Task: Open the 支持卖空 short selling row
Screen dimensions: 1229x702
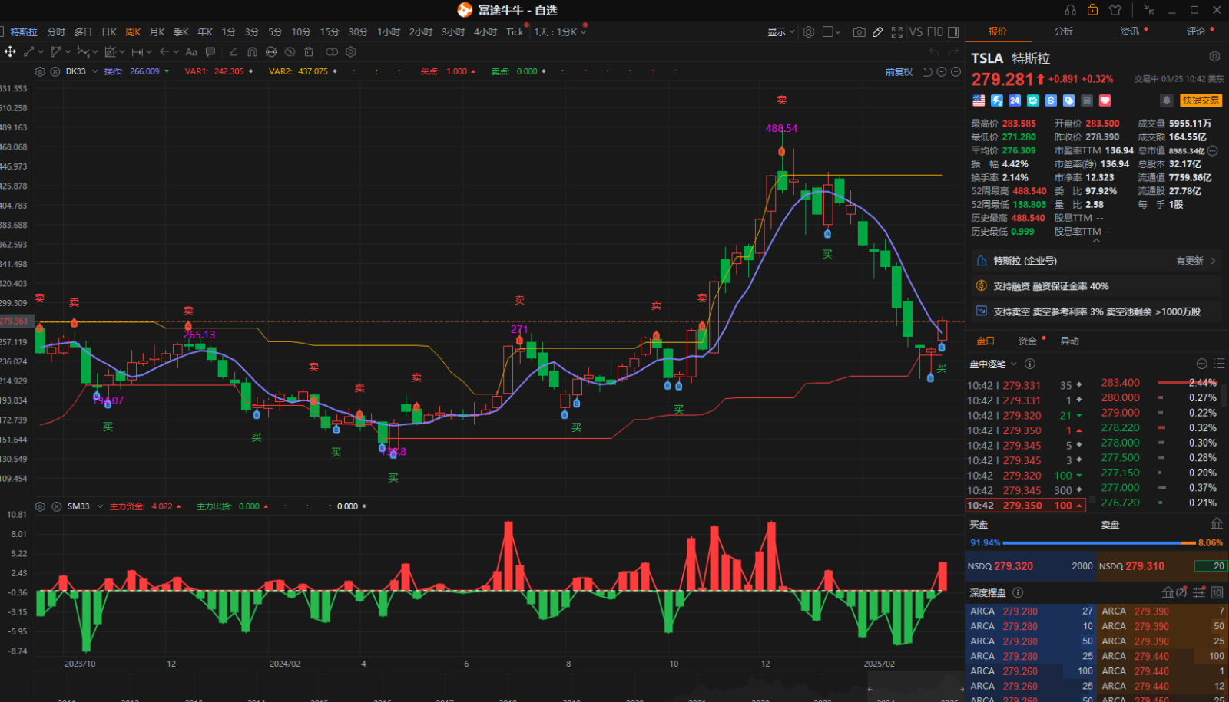Action: (x=1097, y=311)
